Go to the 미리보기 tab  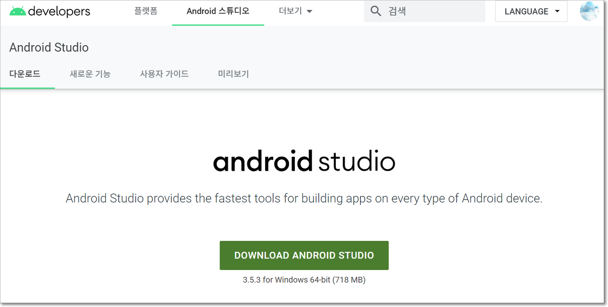[233, 74]
